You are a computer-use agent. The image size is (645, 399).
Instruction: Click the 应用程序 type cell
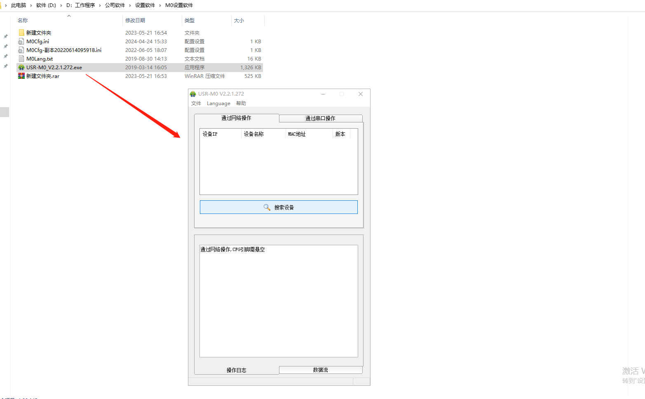point(195,67)
